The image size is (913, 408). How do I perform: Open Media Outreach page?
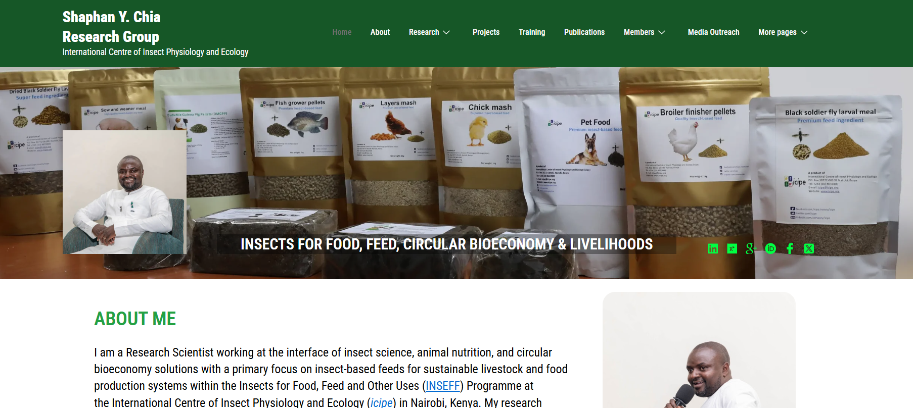click(x=713, y=32)
